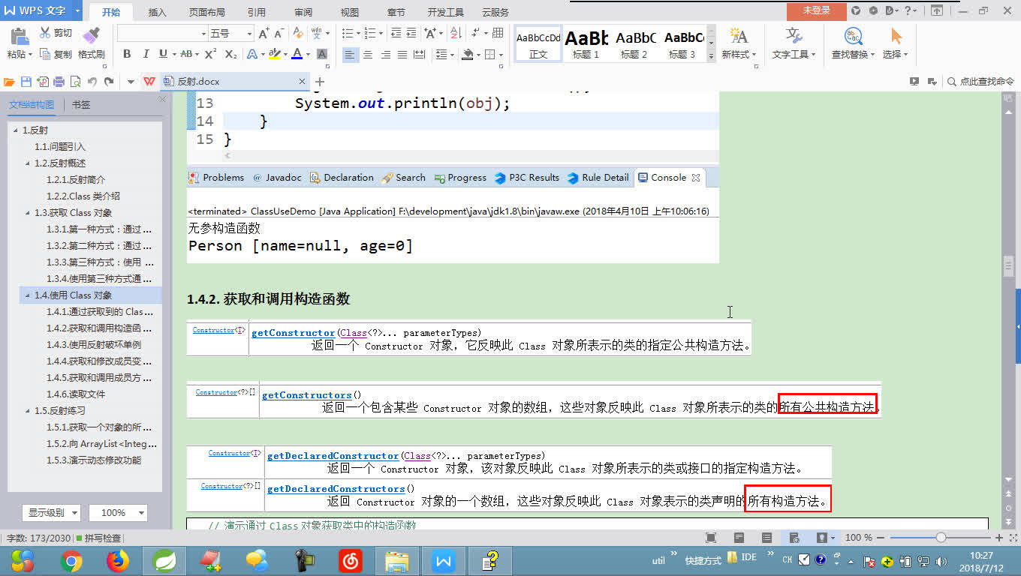Toggle bold formatting
Image resolution: width=1021 pixels, height=576 pixels.
(x=127, y=54)
